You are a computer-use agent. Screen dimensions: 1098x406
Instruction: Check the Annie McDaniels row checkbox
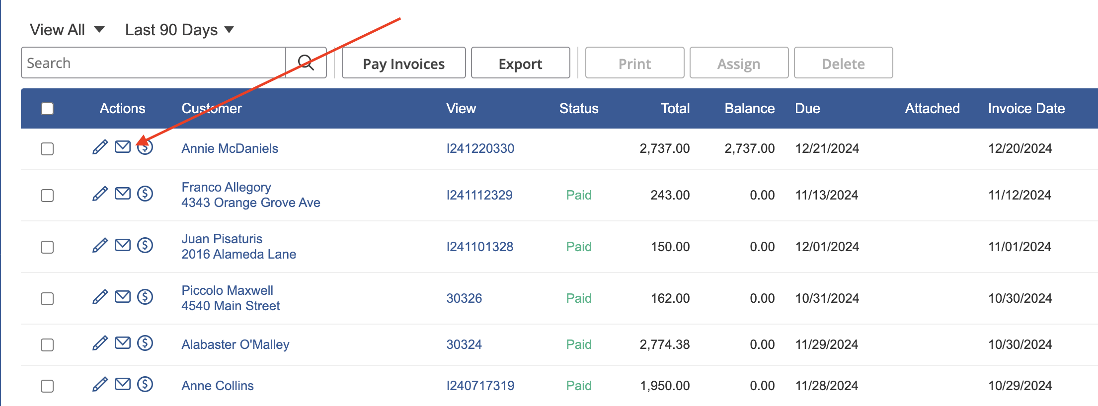47,149
